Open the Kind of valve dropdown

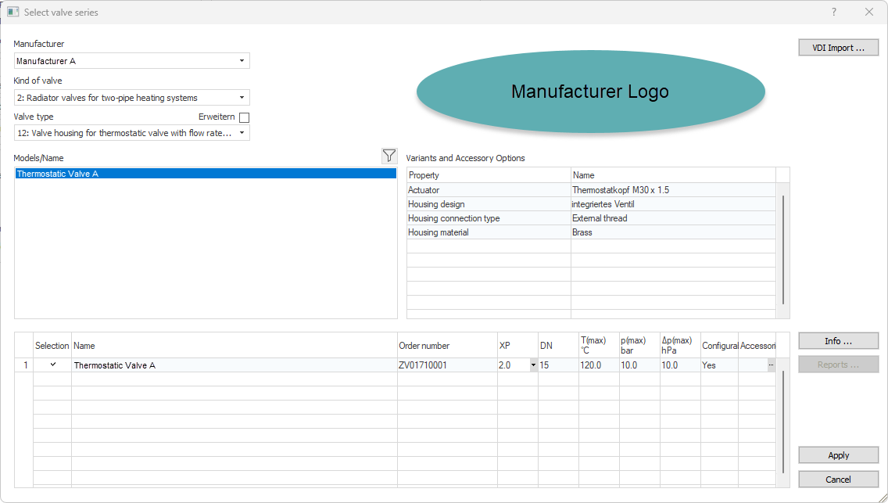[242, 98]
